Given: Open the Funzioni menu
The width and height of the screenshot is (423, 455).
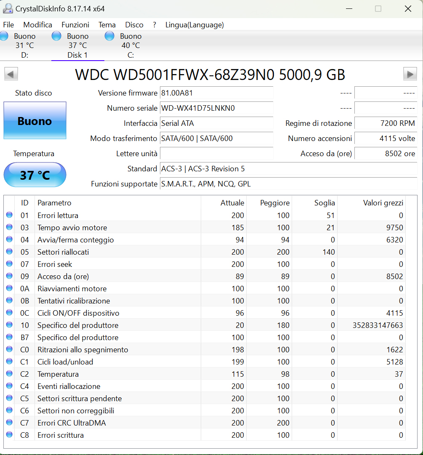Looking at the screenshot, I should (x=75, y=25).
